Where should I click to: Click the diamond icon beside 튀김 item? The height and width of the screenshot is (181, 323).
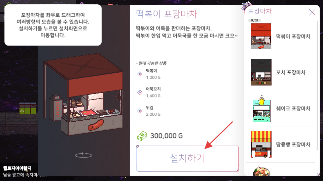140,111
